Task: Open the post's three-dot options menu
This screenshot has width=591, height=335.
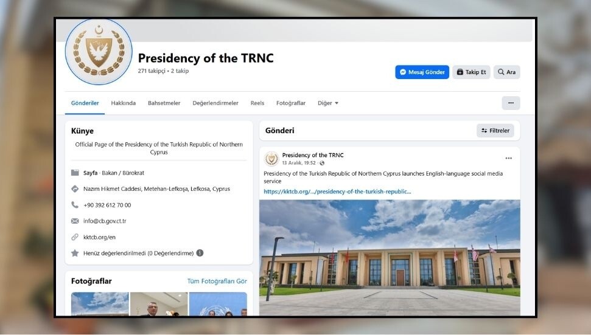Action: tap(508, 158)
